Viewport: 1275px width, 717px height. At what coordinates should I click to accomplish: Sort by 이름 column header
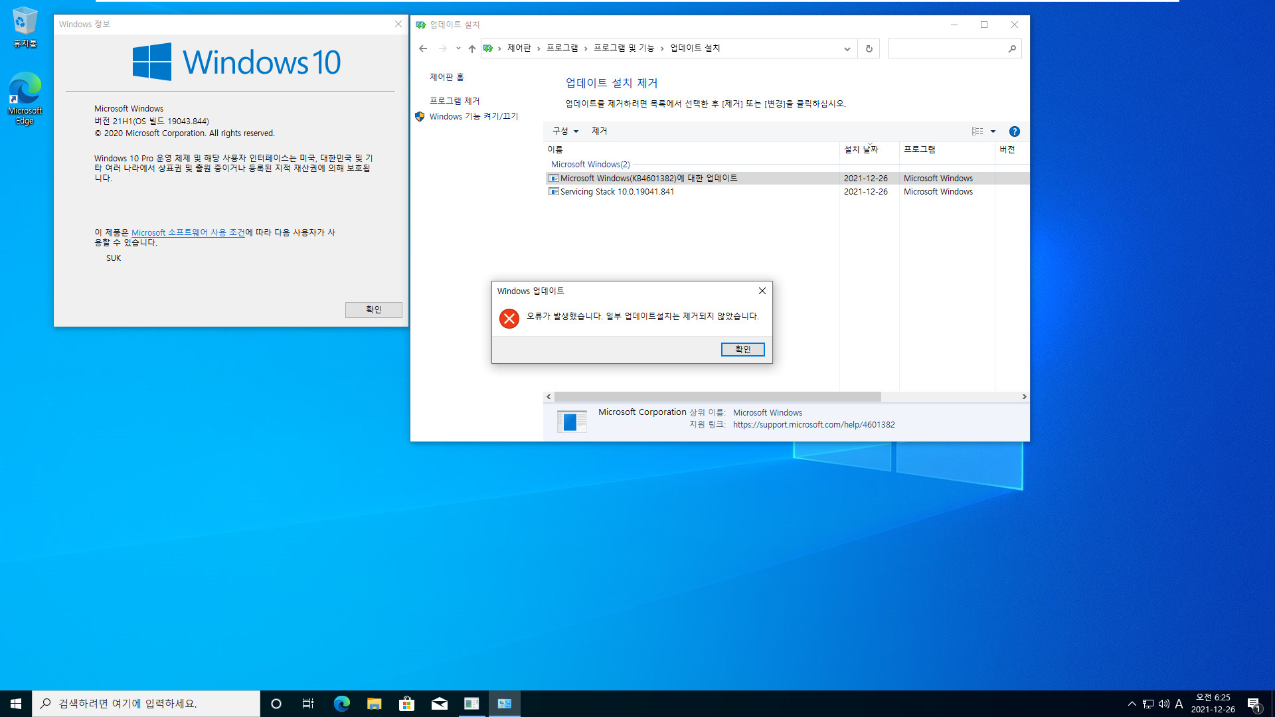[691, 149]
